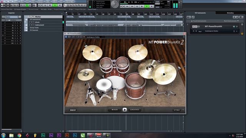Toggle solo on the Instrument track
Screen dimensions: 246x138
33,25
